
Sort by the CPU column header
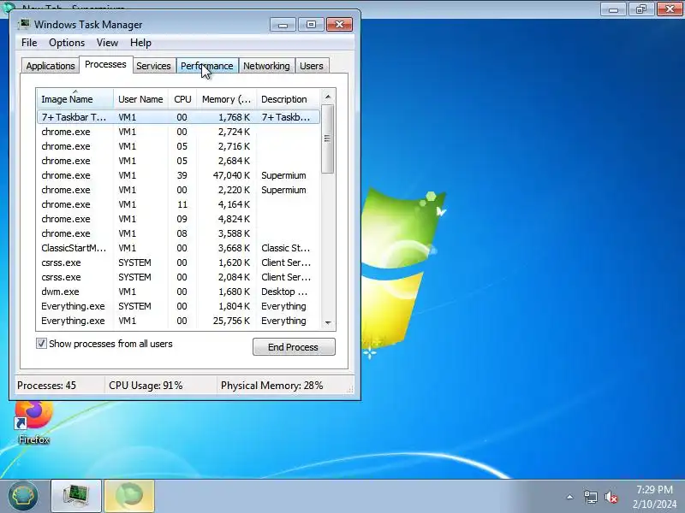182,99
